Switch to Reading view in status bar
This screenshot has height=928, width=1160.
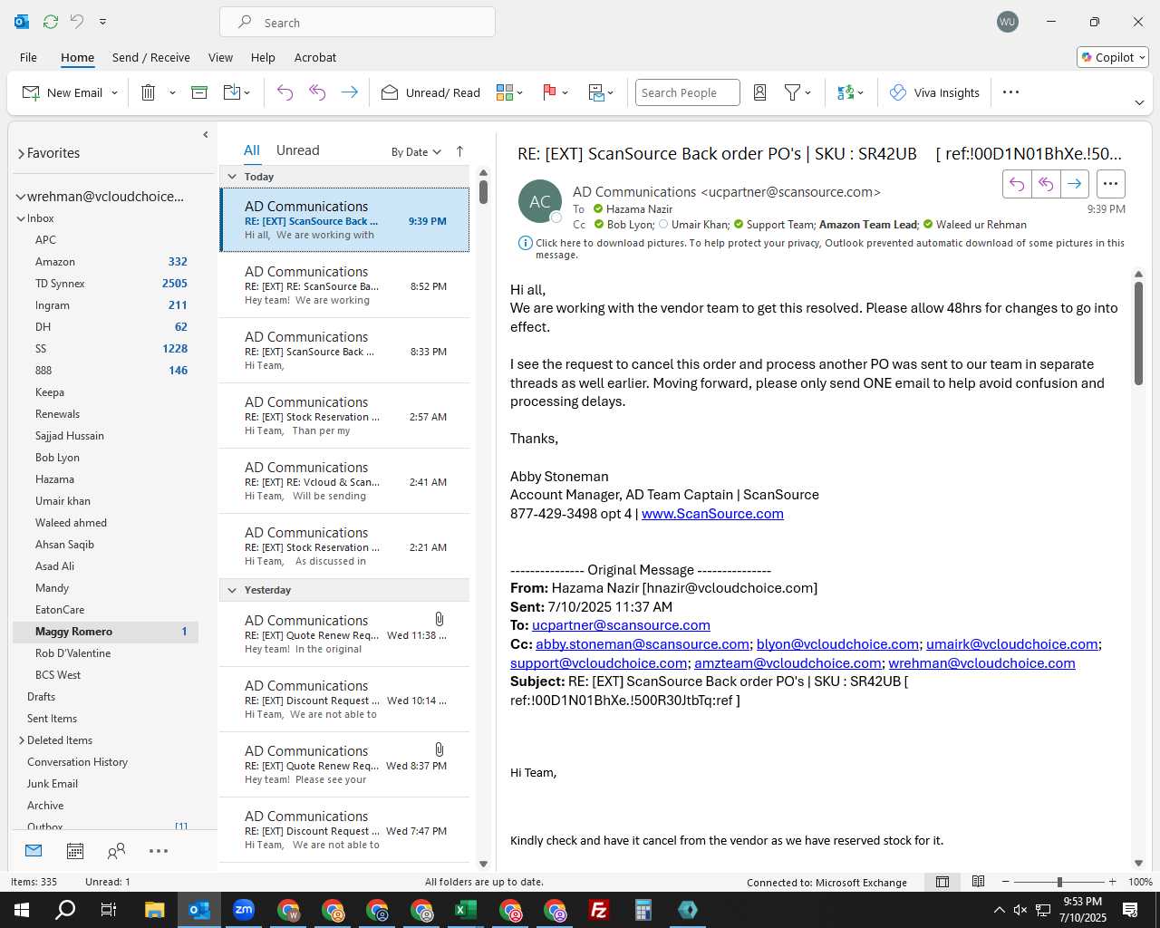pos(979,882)
